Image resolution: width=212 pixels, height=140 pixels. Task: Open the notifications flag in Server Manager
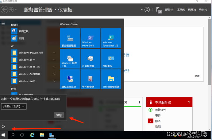coord(159,10)
